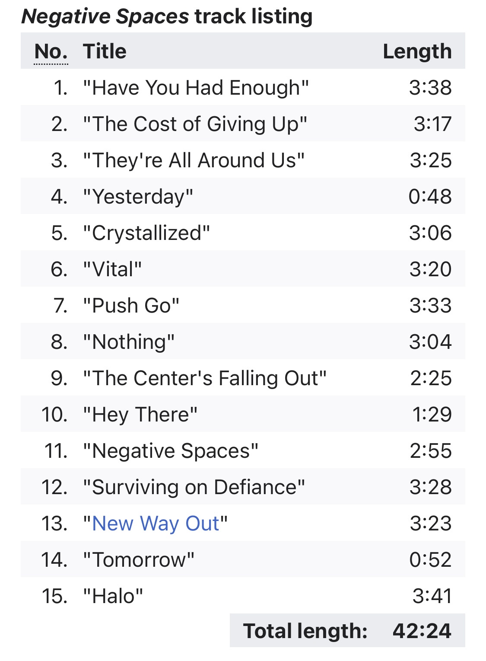Click the "Halo" track title
Screen dimensions: 486x661
[x=113, y=596]
